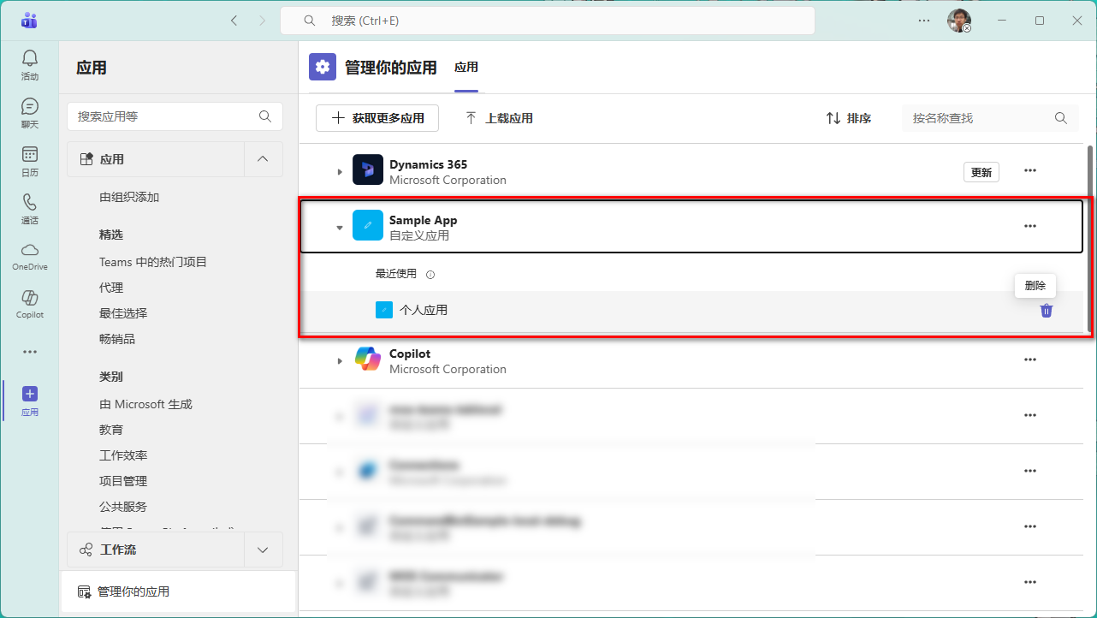Image resolution: width=1097 pixels, height=618 pixels.
Task: Click the Microsoft Teams logo icon
Action: [29, 21]
